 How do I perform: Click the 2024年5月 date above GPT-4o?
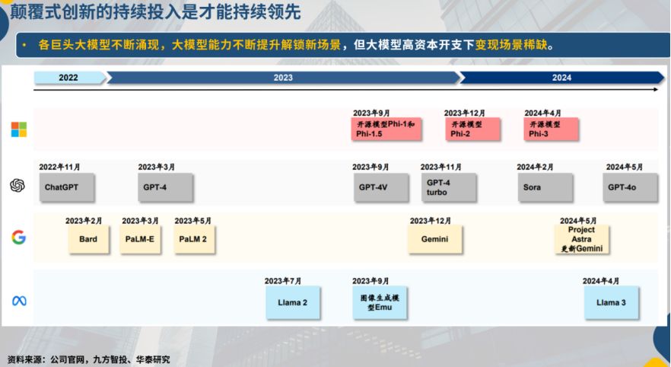click(625, 167)
